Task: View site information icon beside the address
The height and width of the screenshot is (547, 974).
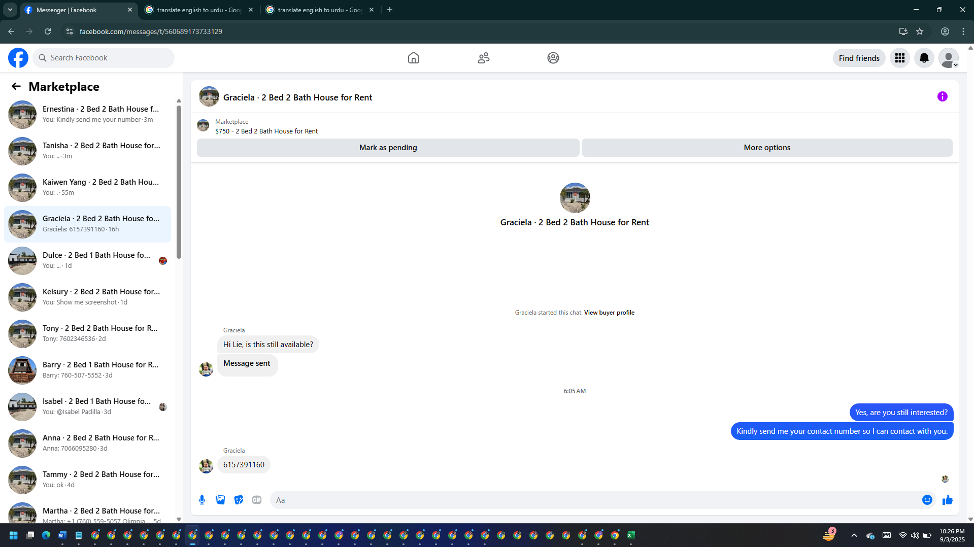Action: tap(70, 31)
